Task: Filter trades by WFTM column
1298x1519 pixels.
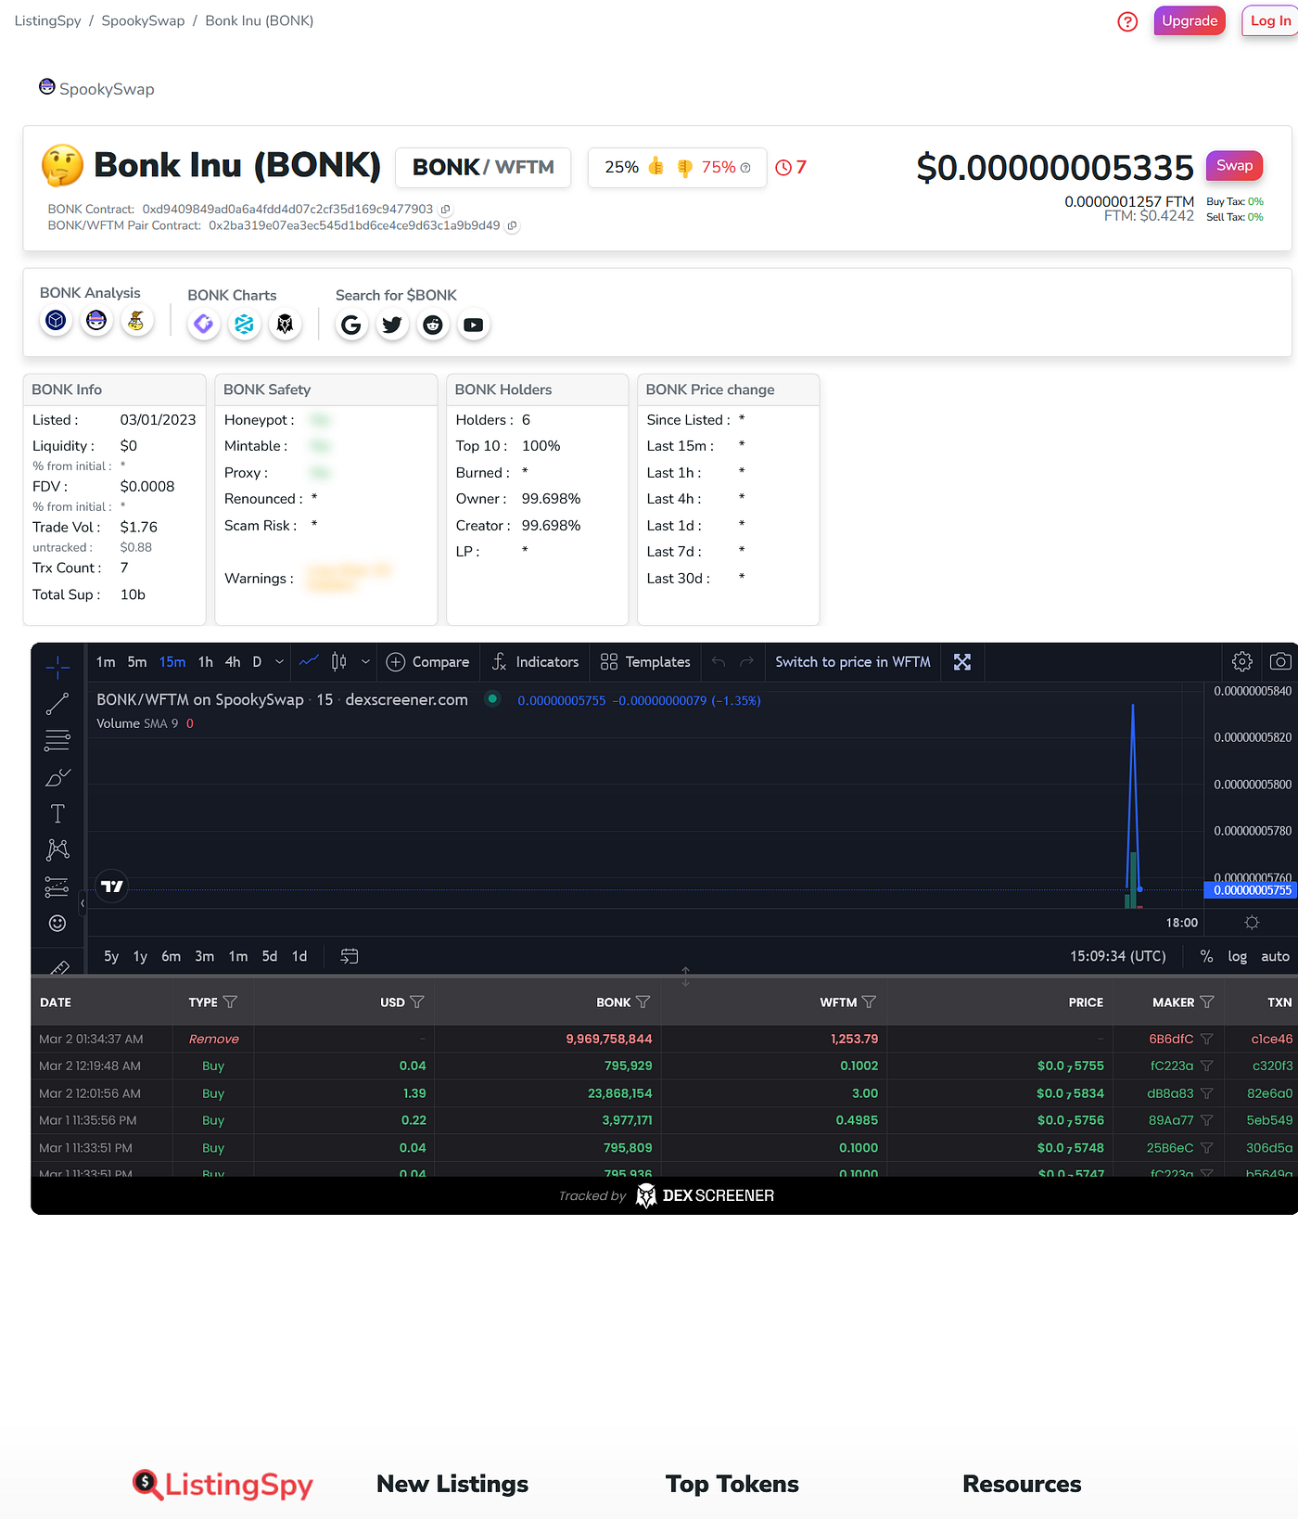Action: [869, 1002]
